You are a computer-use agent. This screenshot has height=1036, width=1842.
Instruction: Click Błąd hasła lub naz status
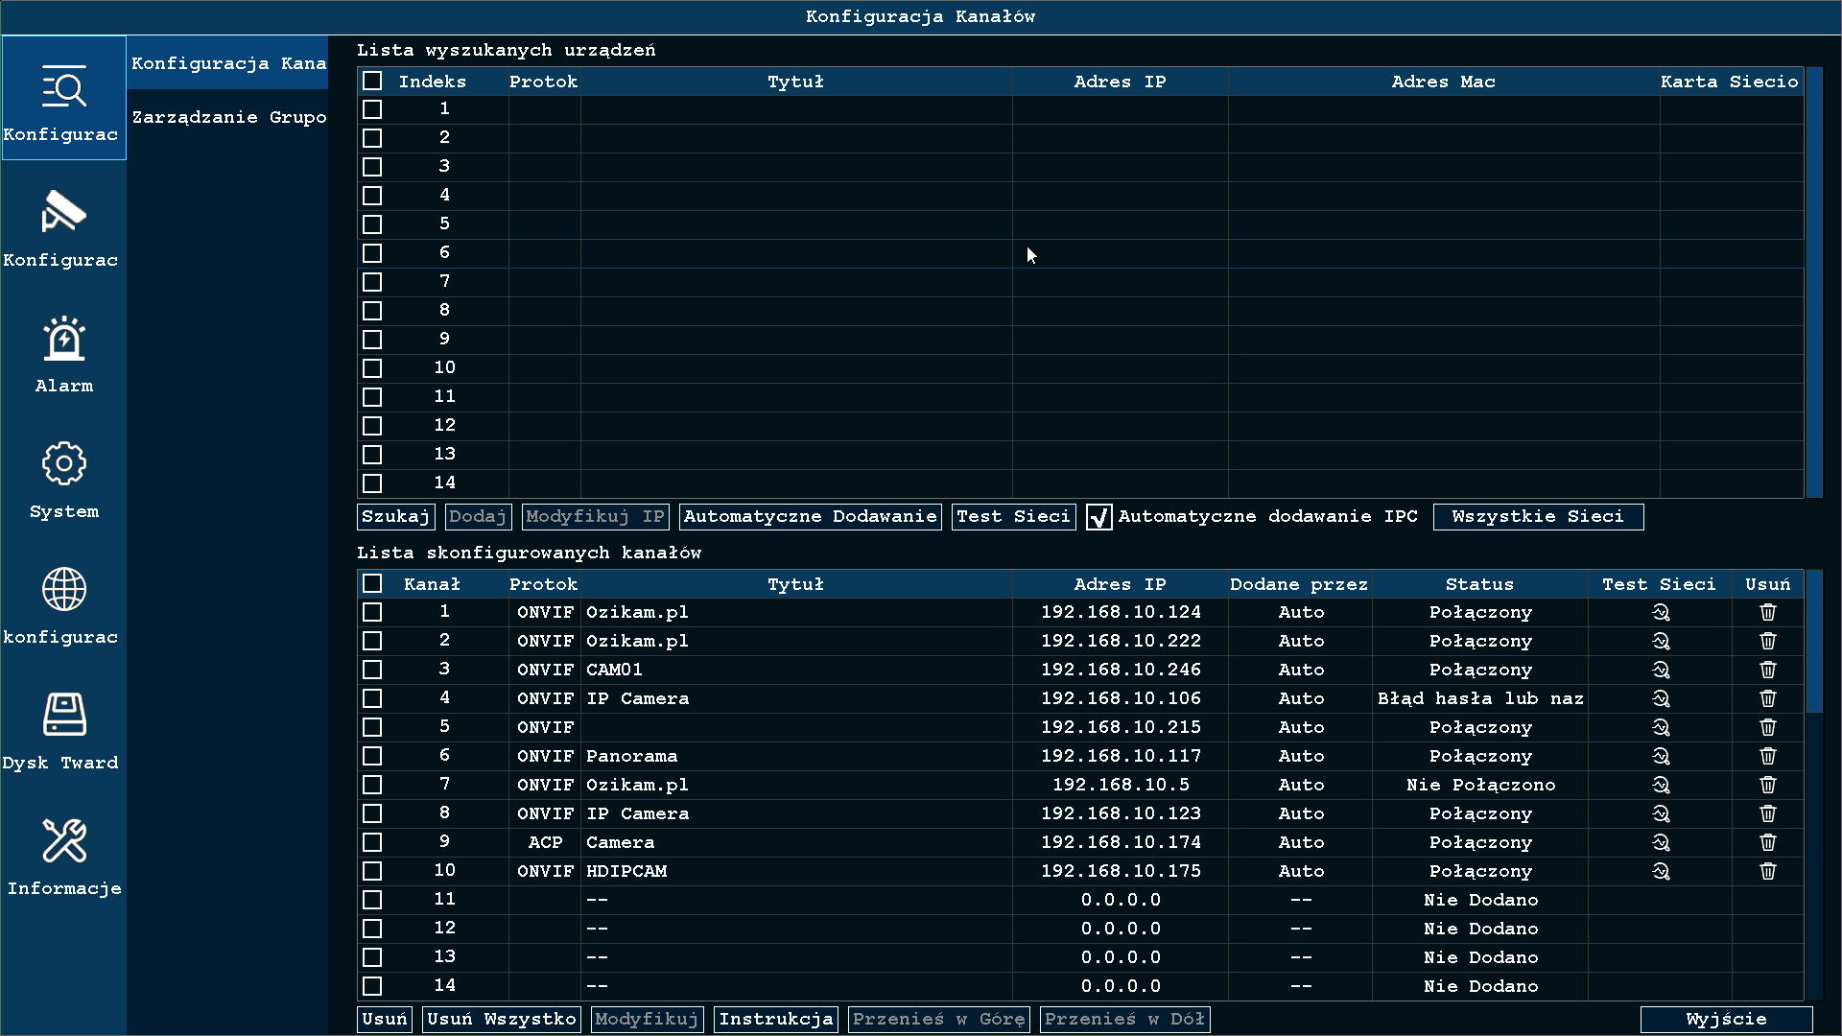pyautogui.click(x=1480, y=698)
